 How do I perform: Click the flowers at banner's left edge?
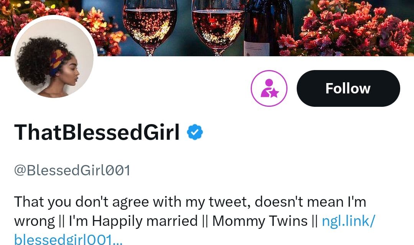(x=8, y=23)
